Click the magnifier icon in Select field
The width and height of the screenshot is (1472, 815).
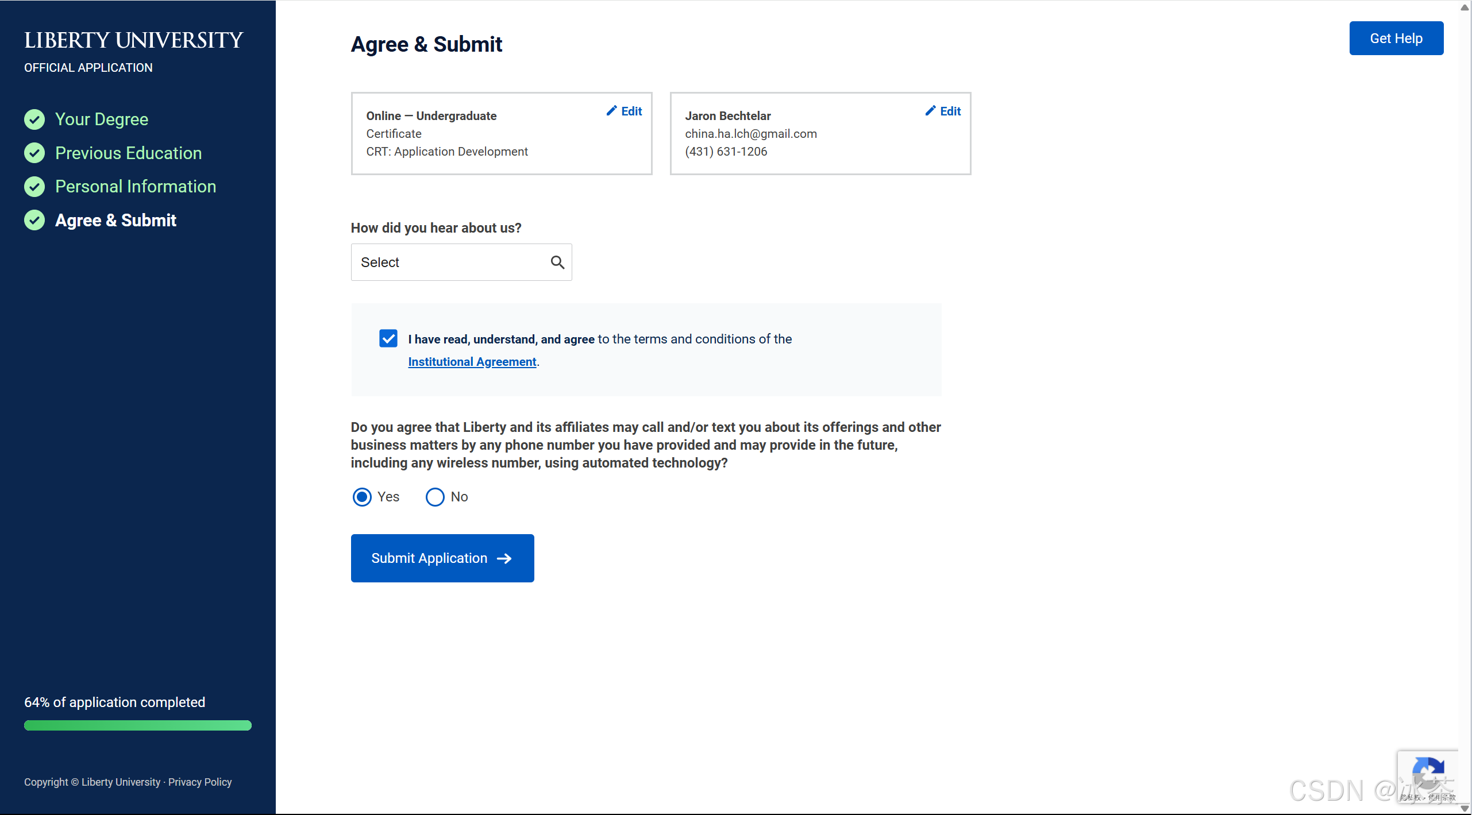click(x=557, y=262)
